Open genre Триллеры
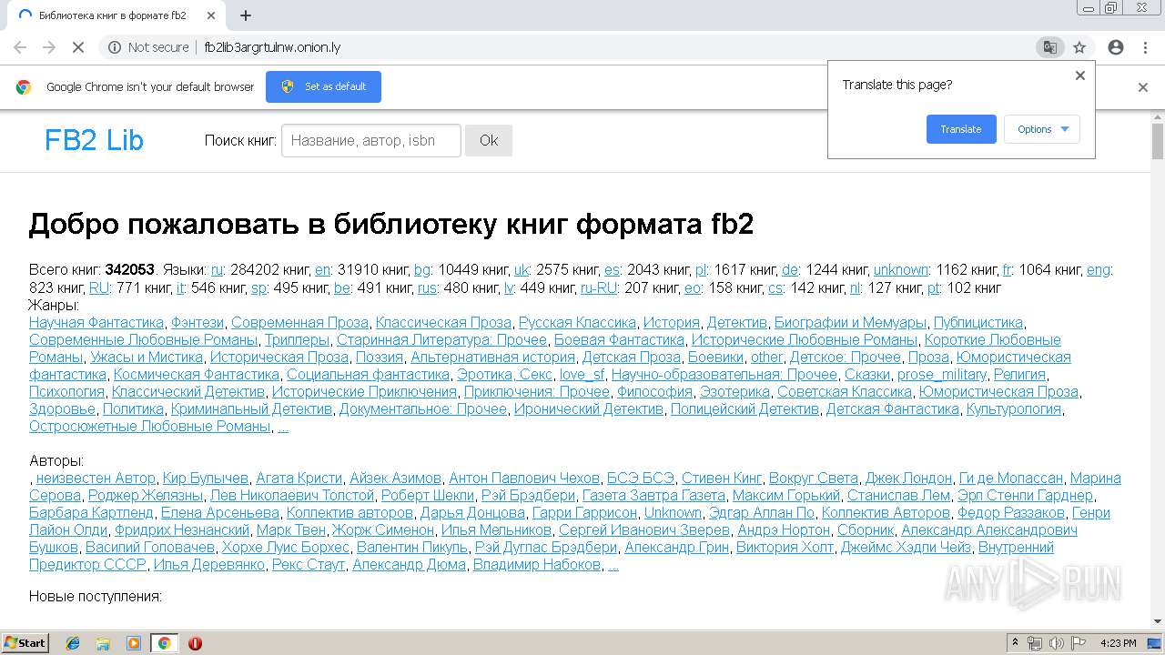The width and height of the screenshot is (1165, 655). pos(297,340)
